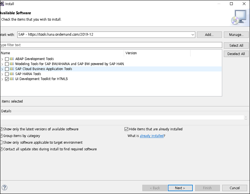Click the Name column header
This screenshot has height=194, width=250.
(62, 53)
